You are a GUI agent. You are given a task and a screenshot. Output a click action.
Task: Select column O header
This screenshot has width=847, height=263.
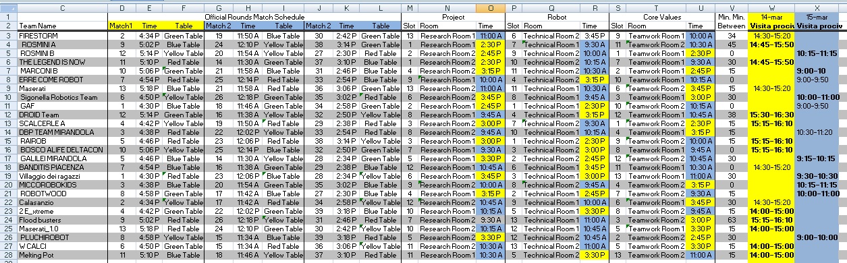(491, 7)
